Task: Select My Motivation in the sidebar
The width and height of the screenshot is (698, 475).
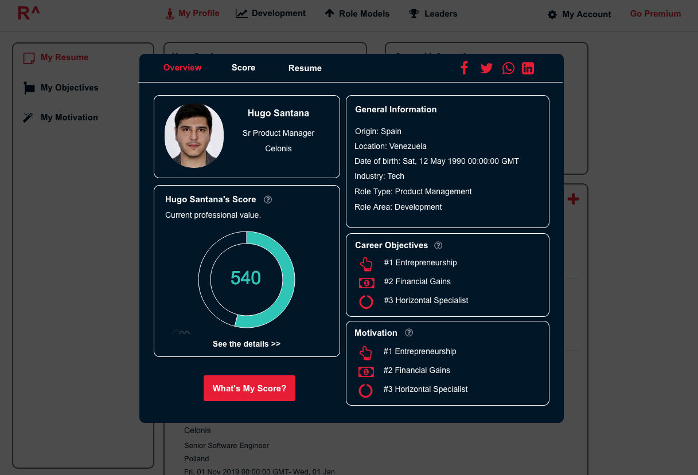Action: coord(69,117)
